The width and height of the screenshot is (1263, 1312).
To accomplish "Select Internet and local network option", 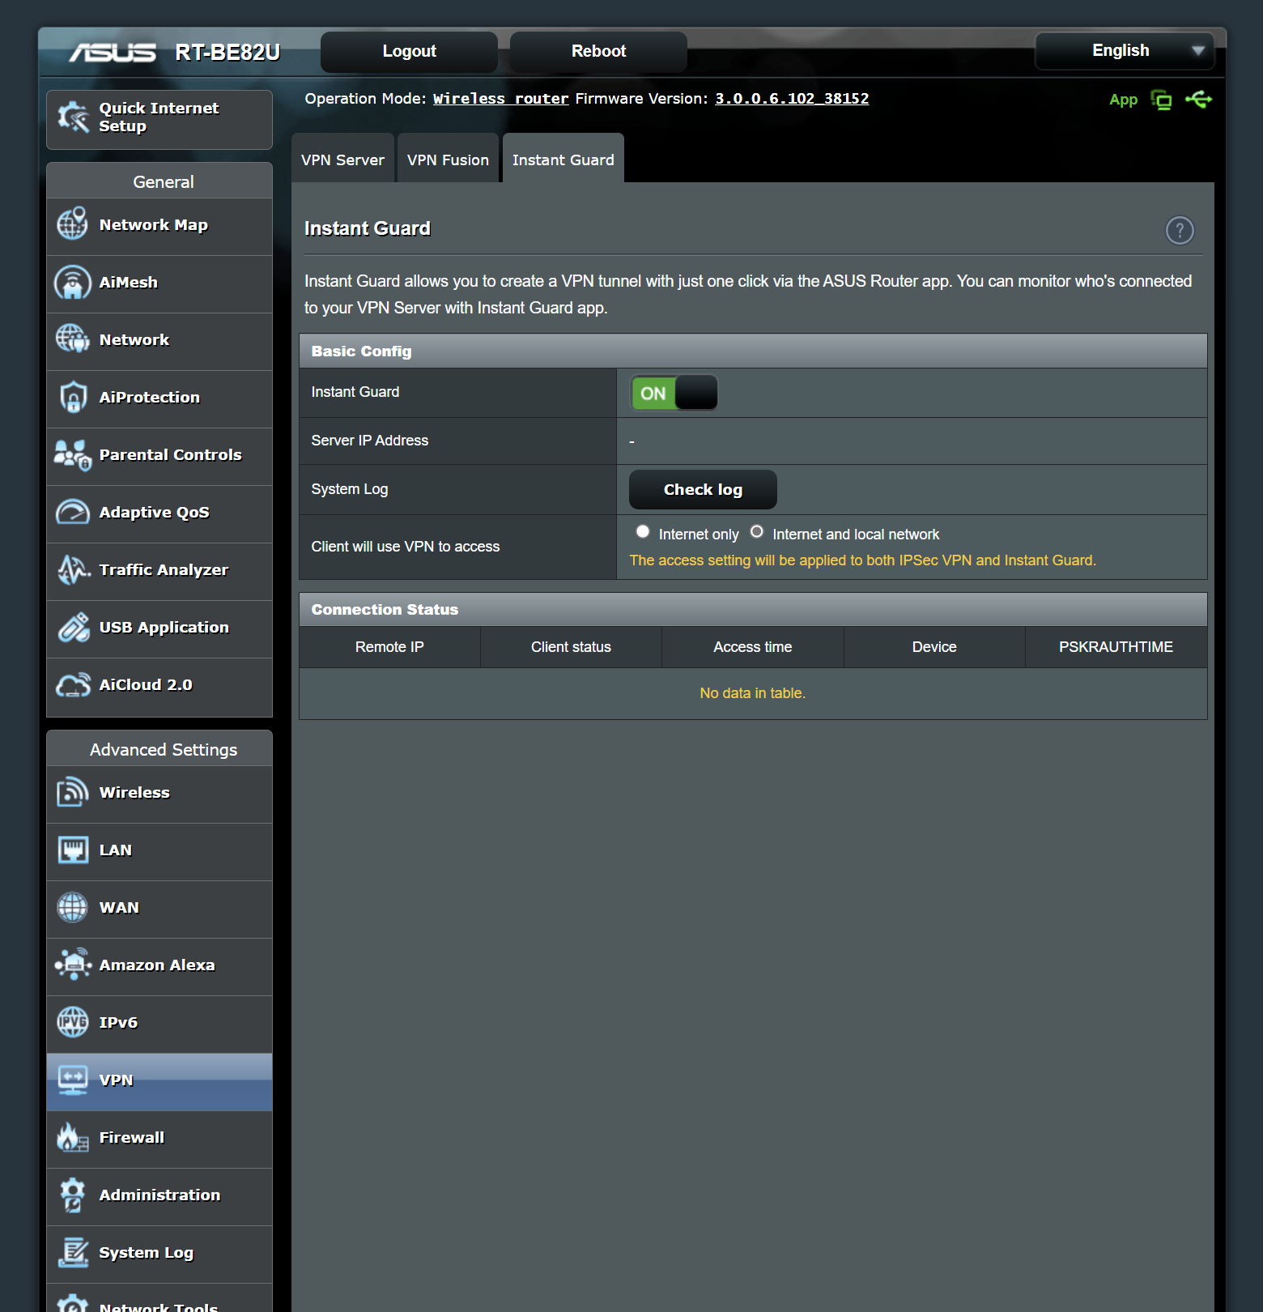I will tap(757, 532).
